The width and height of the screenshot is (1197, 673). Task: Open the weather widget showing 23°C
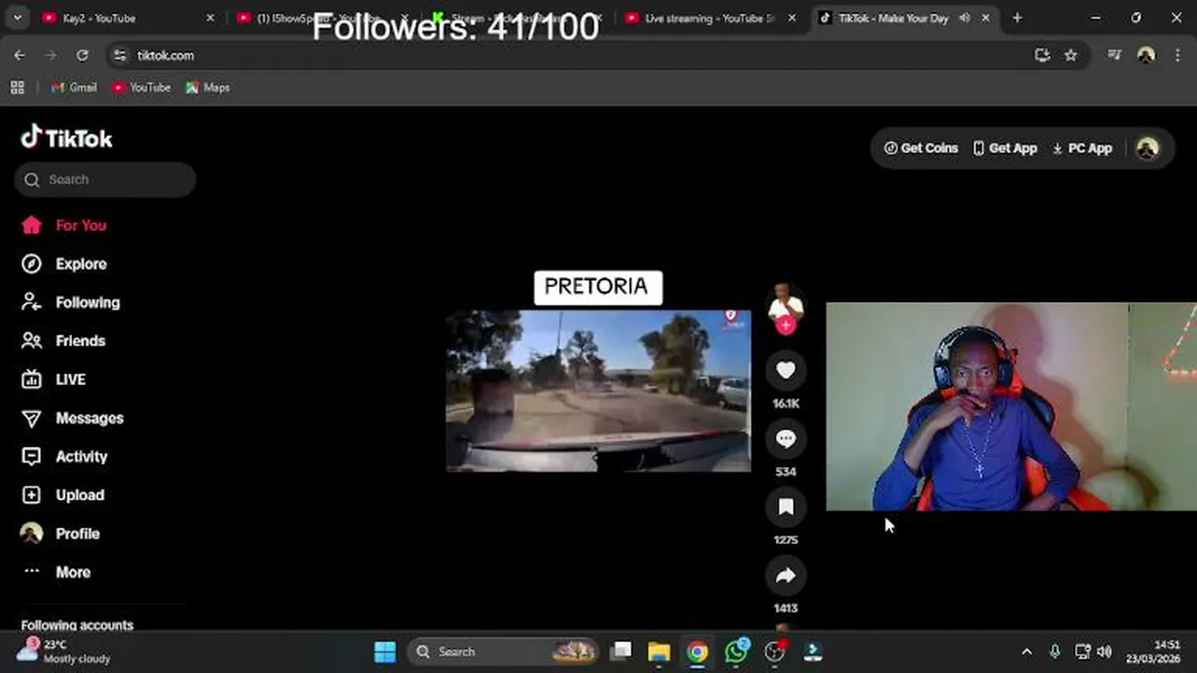pyautogui.click(x=64, y=652)
